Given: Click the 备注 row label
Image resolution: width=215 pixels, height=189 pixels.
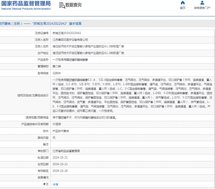Looking at the screenshot, I should [x=46, y=144].
